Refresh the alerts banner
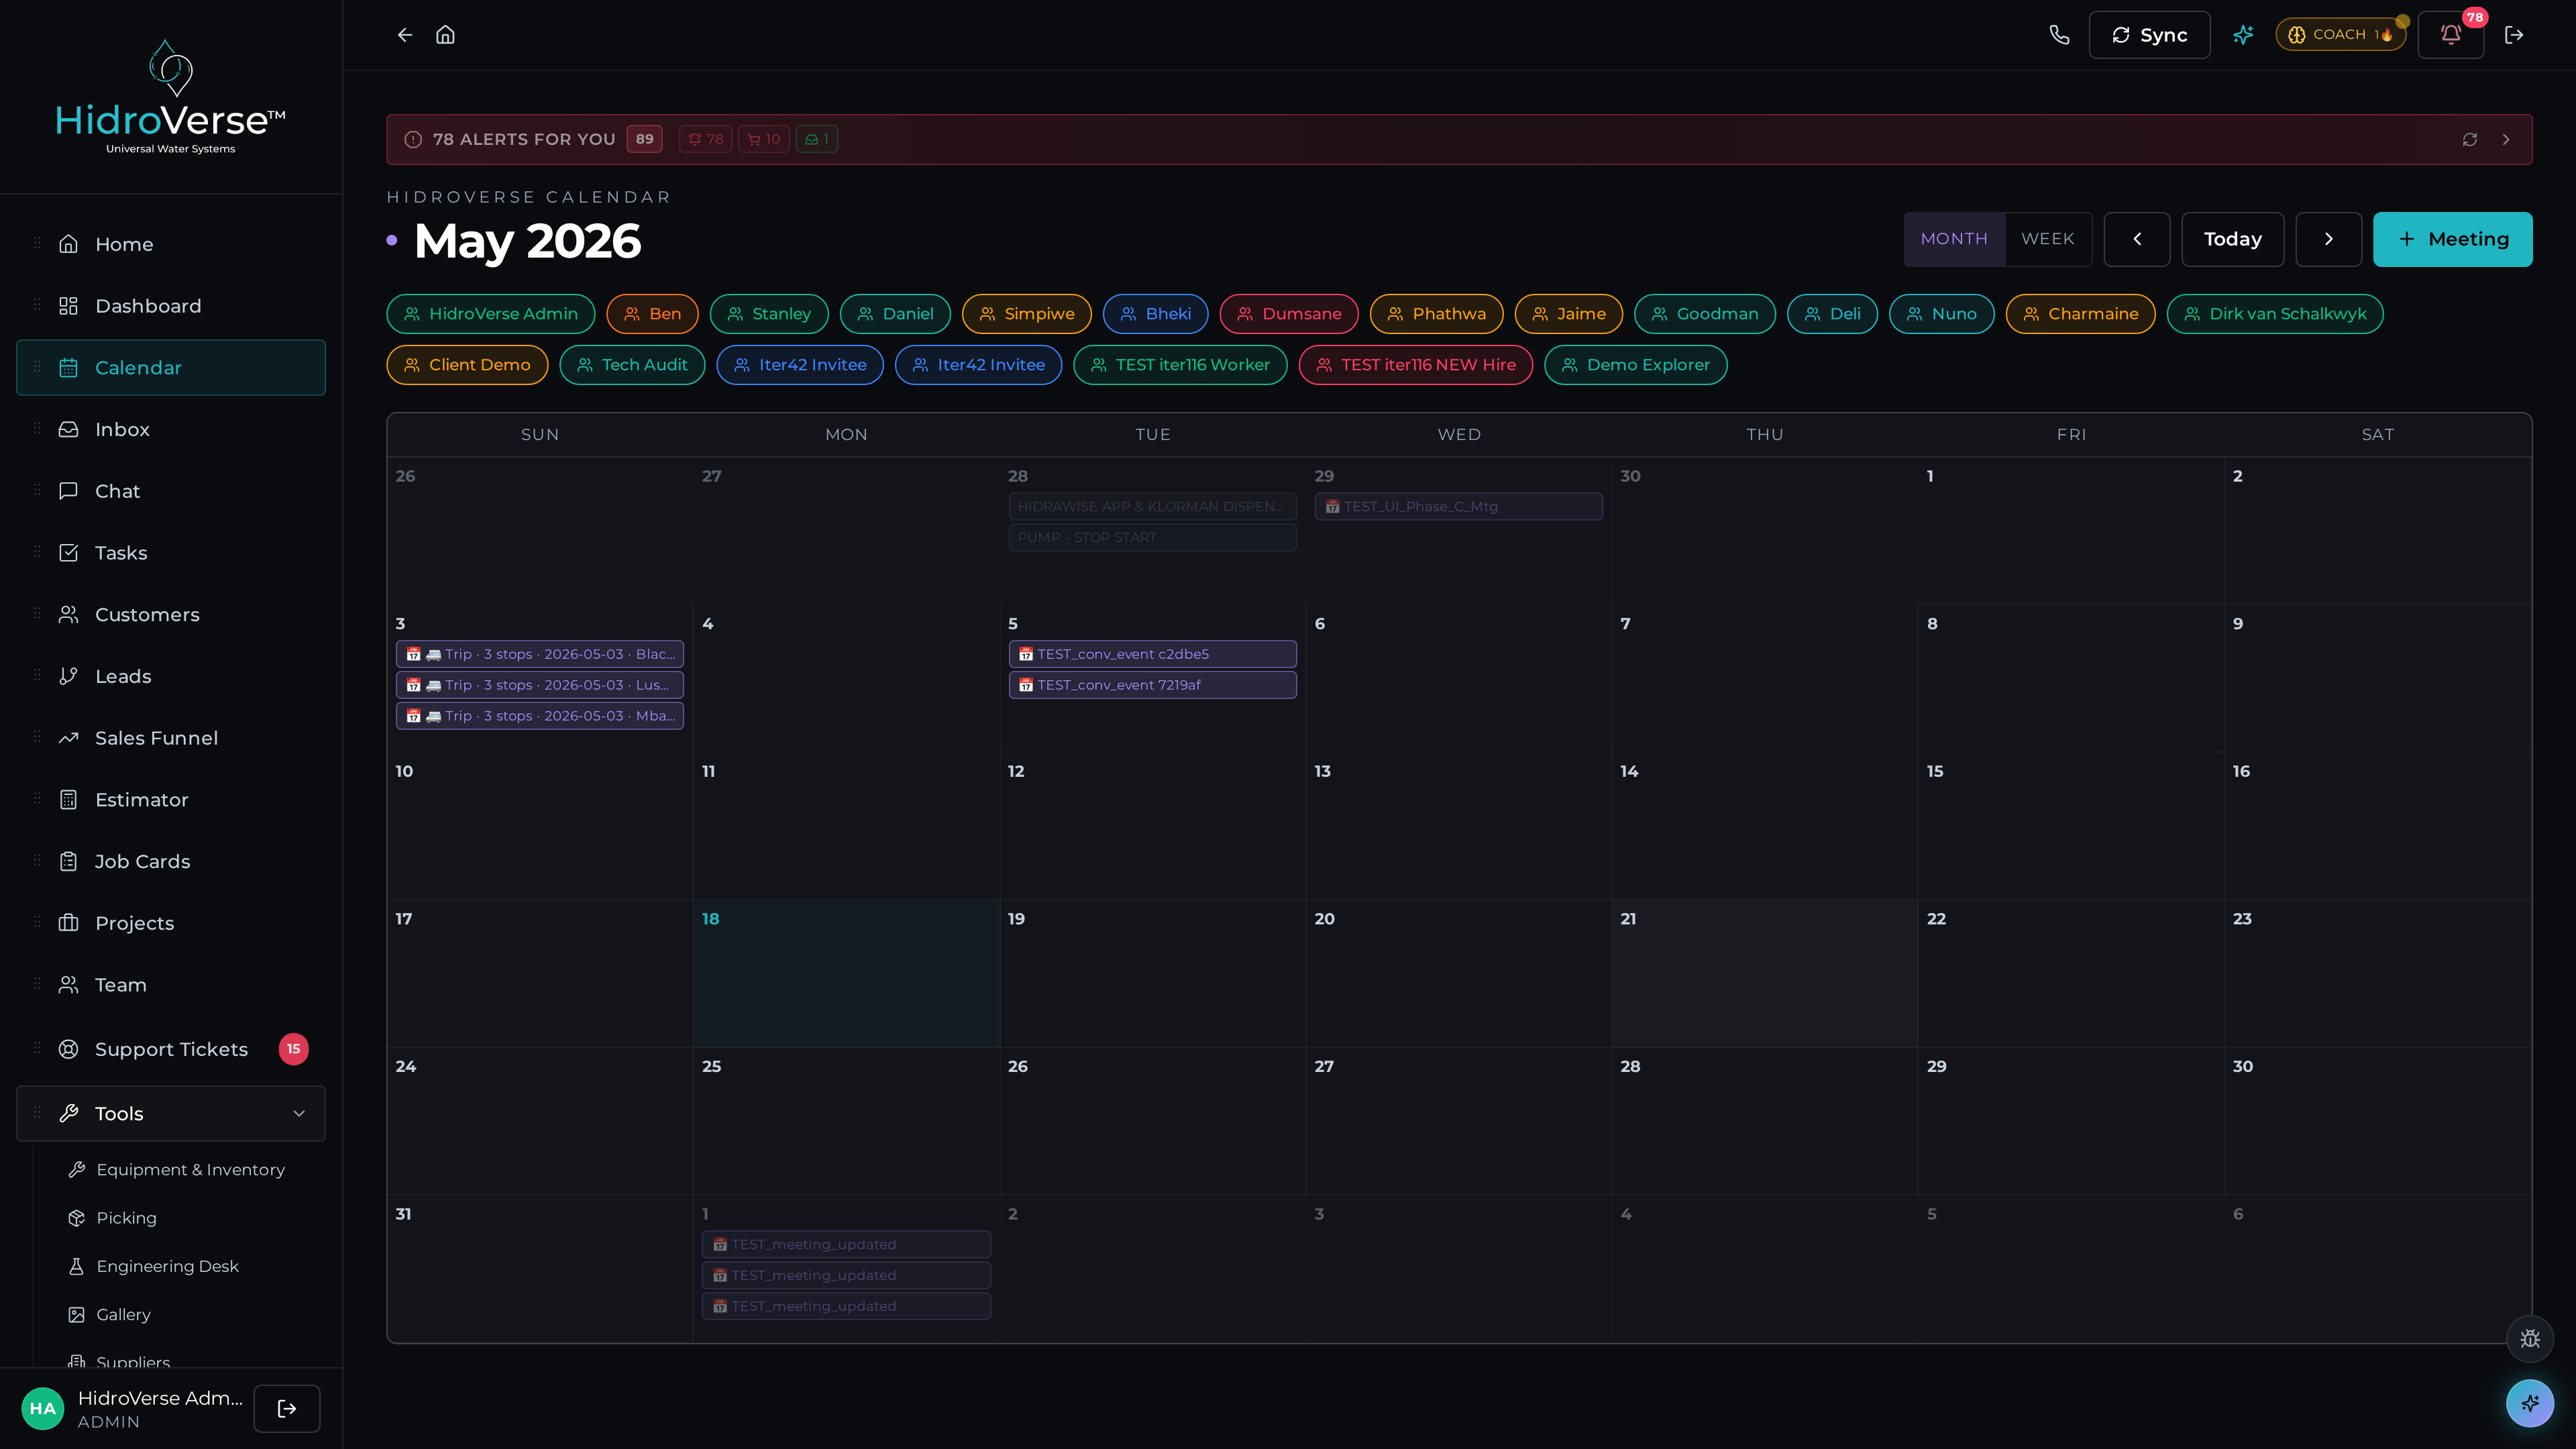Screen dimensions: 2576x1449 pos(2470,140)
